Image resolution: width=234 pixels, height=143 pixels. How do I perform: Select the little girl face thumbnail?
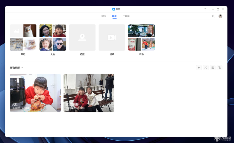tap(46, 44)
